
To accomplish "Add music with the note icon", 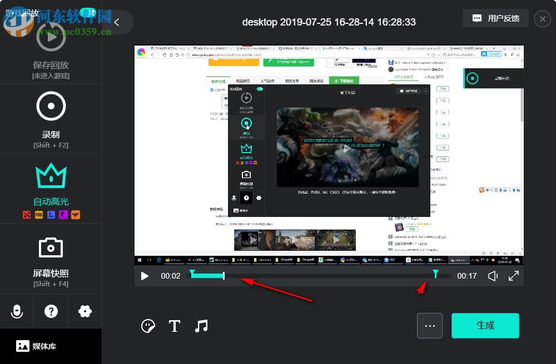I will (201, 326).
